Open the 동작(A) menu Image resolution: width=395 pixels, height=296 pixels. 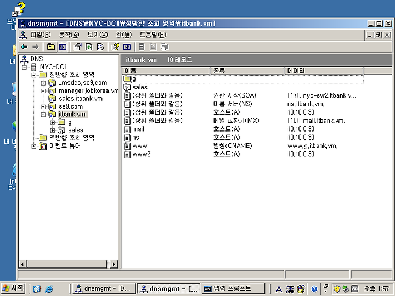coord(69,35)
